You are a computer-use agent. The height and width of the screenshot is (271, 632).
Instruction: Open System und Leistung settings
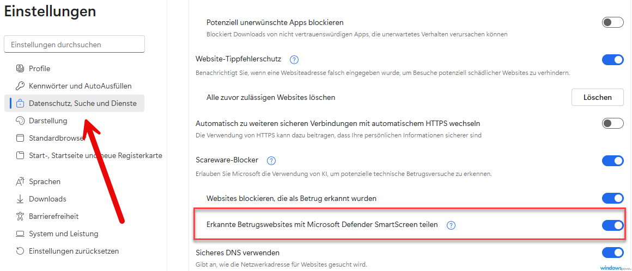[63, 234]
